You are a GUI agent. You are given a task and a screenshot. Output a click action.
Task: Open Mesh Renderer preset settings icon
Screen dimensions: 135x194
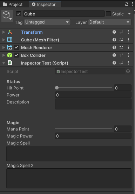click(x=121, y=47)
